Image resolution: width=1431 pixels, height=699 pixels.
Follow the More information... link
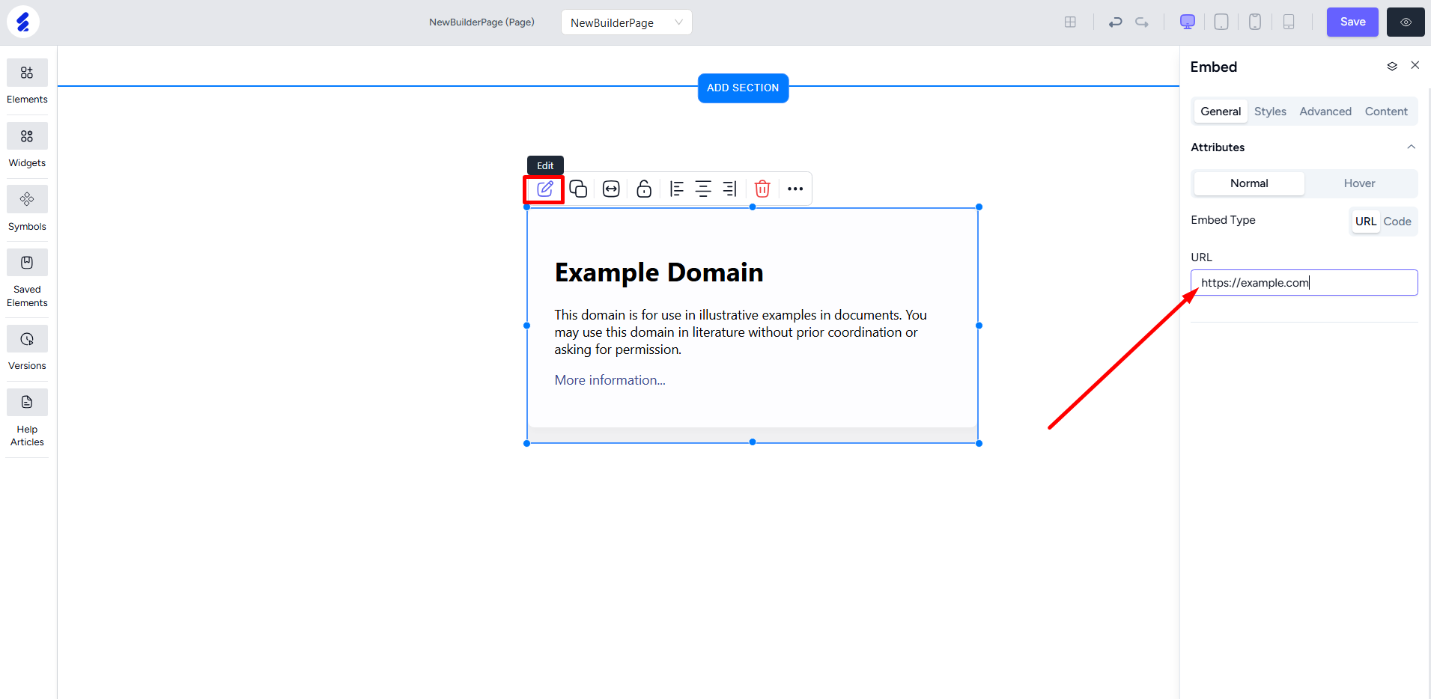click(x=610, y=380)
